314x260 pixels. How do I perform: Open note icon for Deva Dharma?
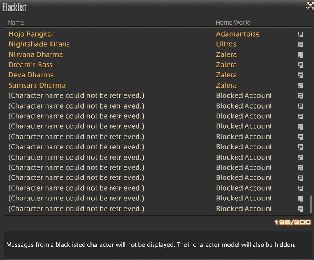click(x=300, y=75)
